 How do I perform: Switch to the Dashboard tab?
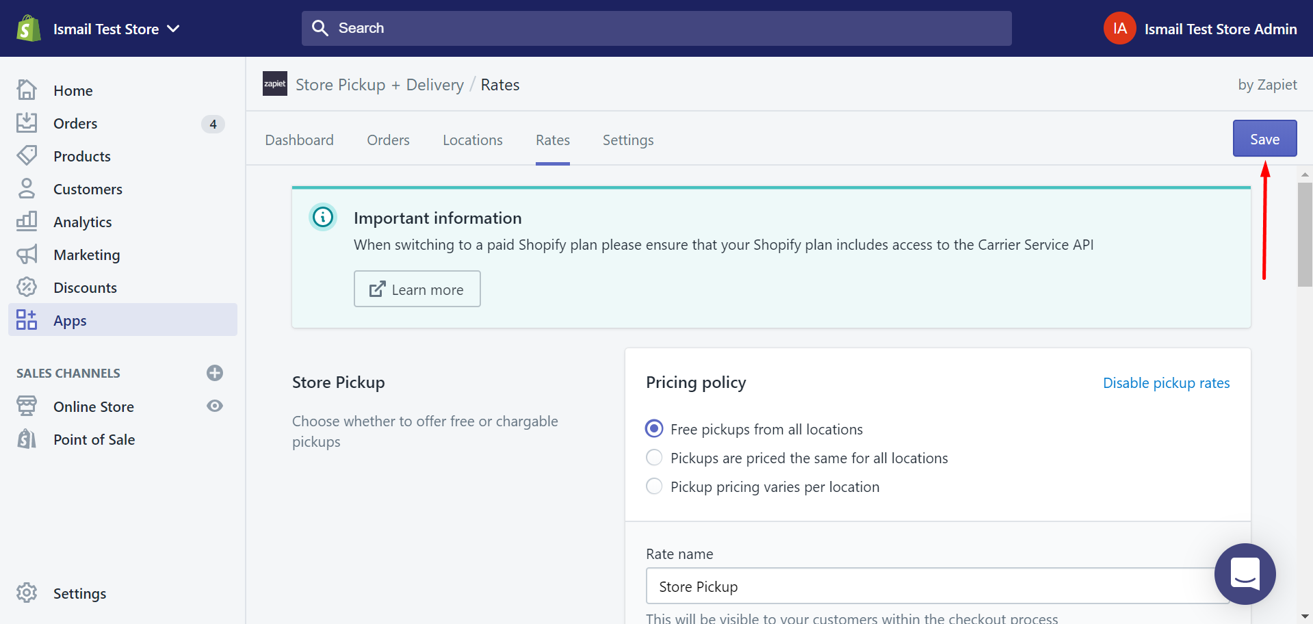point(299,140)
